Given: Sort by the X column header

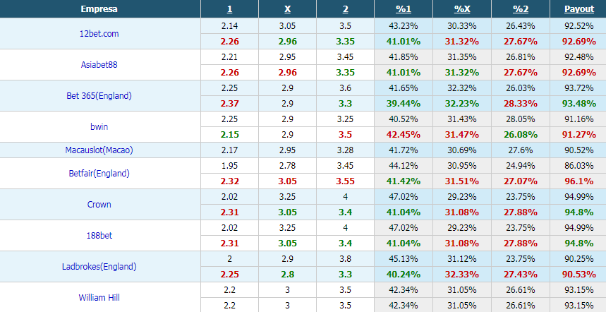Looking at the screenshot, I should click(x=288, y=9).
